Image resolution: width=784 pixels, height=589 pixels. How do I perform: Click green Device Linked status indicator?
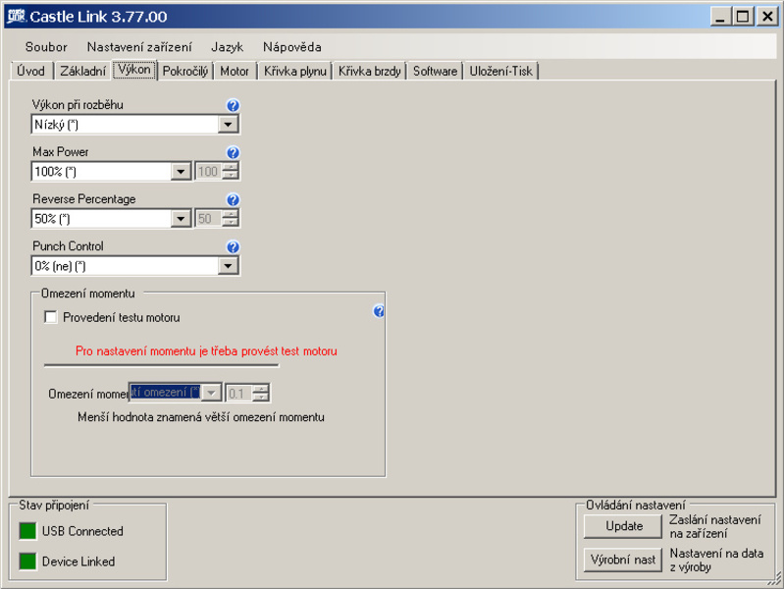point(27,562)
